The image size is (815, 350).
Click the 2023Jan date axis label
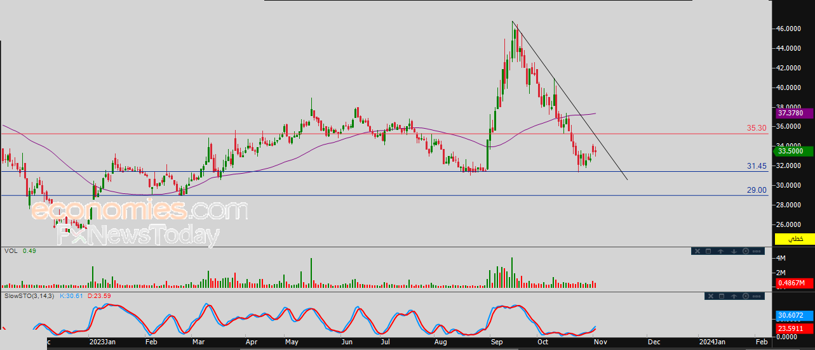click(102, 342)
